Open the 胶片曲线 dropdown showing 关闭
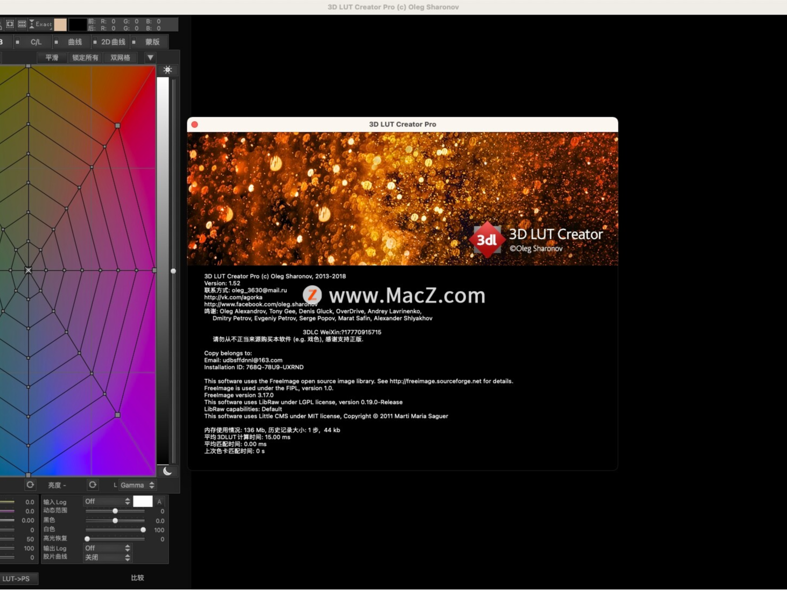This screenshot has width=787, height=590. [108, 558]
